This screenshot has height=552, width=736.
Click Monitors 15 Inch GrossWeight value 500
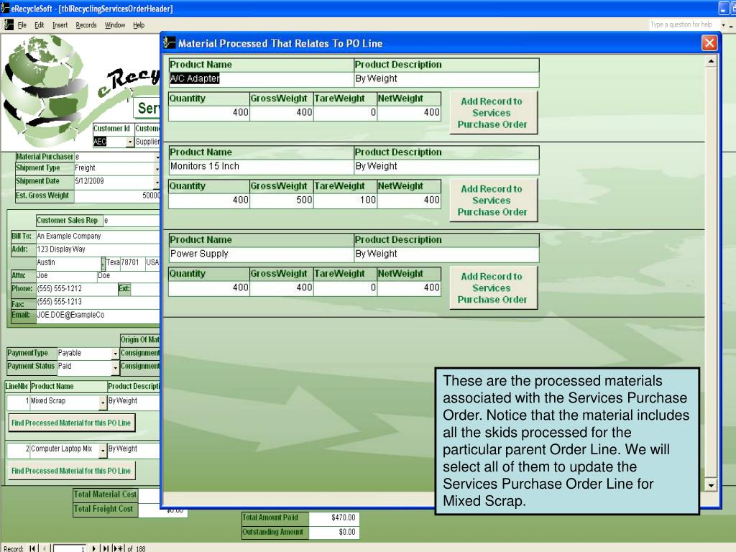[281, 200]
